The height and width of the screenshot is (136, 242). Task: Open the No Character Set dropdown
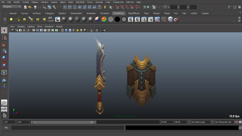(x=224, y=122)
